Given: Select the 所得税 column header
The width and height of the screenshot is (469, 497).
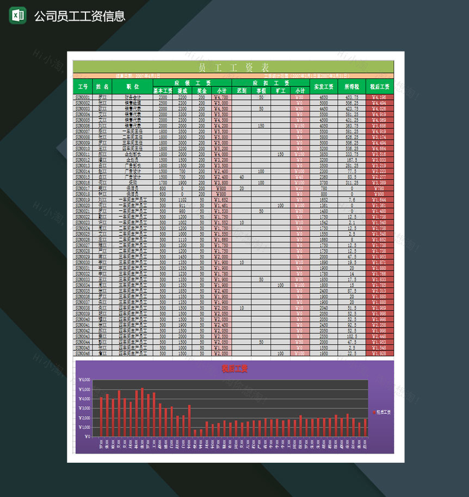Looking at the screenshot, I should (351, 86).
